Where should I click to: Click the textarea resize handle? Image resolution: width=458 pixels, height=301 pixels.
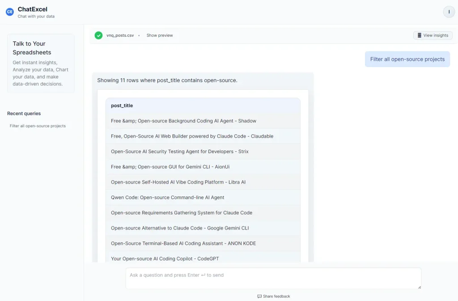pos(420,287)
